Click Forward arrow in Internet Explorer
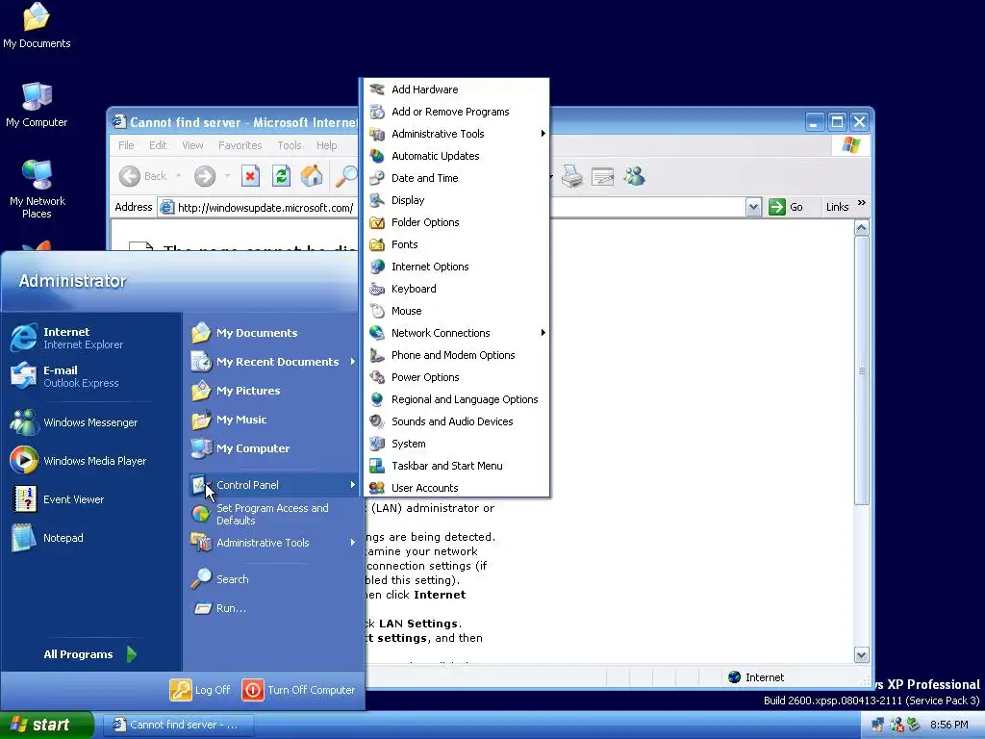The image size is (985, 739). coord(205,176)
